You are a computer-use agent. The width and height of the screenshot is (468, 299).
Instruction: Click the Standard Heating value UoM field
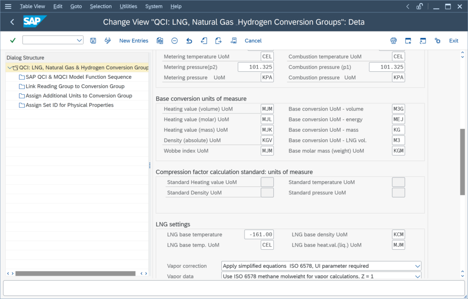[x=267, y=182]
